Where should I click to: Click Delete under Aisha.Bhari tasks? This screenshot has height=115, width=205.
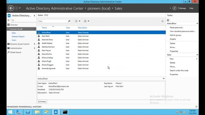[x=172, y=43]
